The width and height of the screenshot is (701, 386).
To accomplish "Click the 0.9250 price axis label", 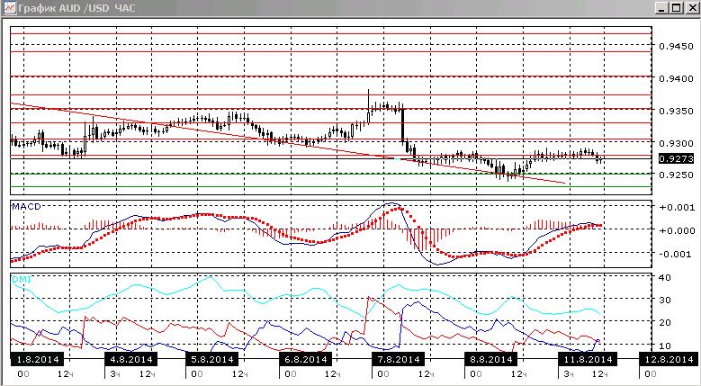I will (x=676, y=175).
